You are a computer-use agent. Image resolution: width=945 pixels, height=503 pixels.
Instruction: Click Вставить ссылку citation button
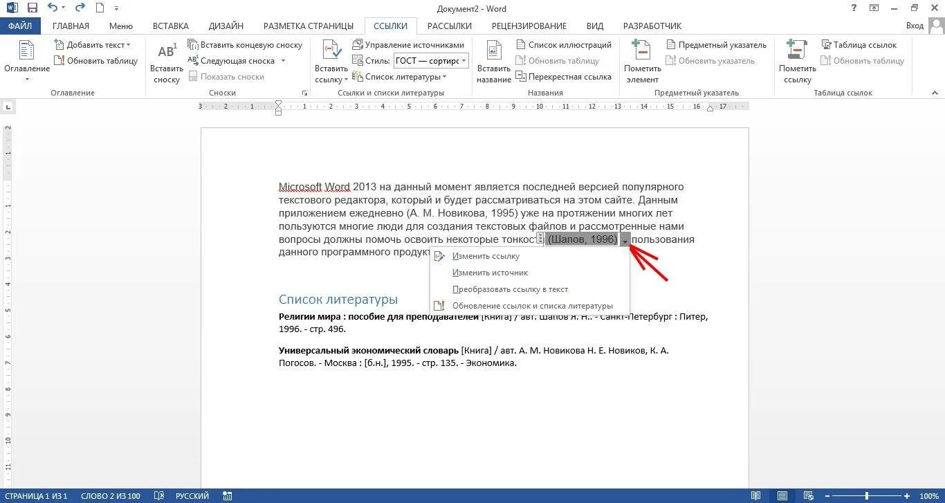(x=331, y=61)
